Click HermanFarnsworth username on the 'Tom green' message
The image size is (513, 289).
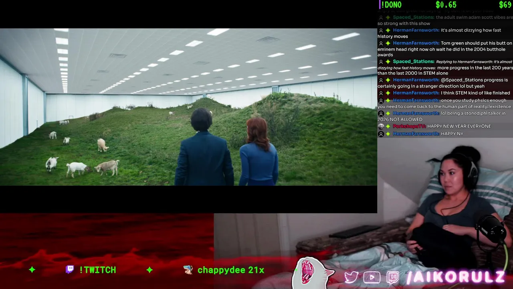(416, 43)
